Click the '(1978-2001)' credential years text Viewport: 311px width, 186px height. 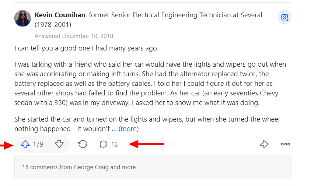click(53, 25)
